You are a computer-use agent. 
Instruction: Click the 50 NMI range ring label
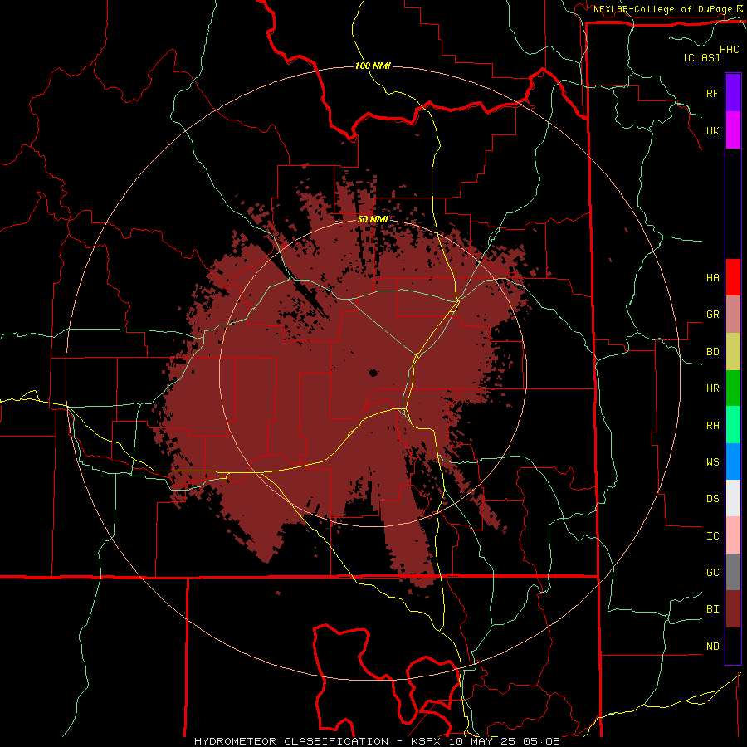click(x=373, y=219)
